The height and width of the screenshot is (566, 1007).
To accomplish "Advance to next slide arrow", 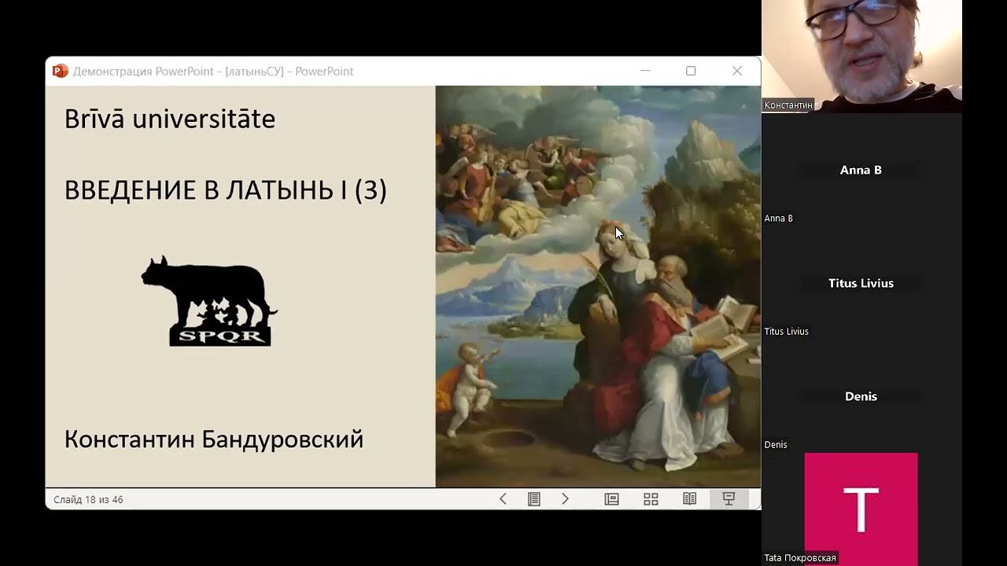I will tap(565, 499).
